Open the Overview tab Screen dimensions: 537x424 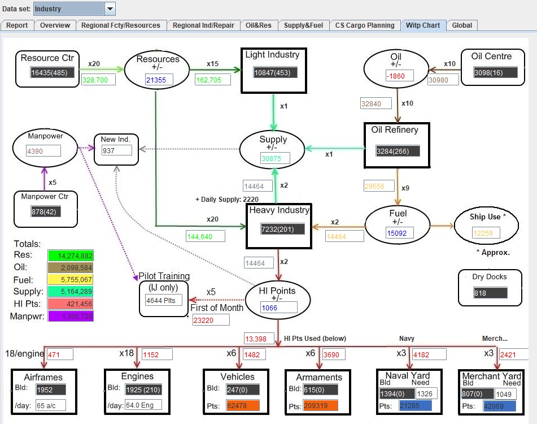55,25
